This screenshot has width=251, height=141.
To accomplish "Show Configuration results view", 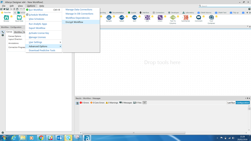I will pos(243,103).
